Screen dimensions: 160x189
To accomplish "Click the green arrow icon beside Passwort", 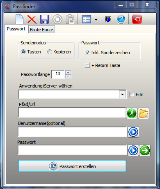I will tap(145, 150).
